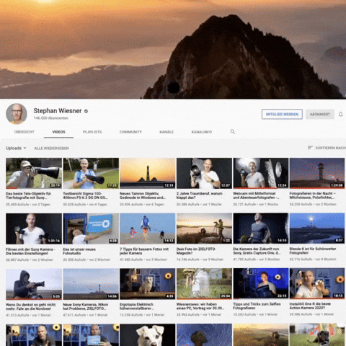Play the 12:19 lighthouse sunset thumbnail

(148, 173)
